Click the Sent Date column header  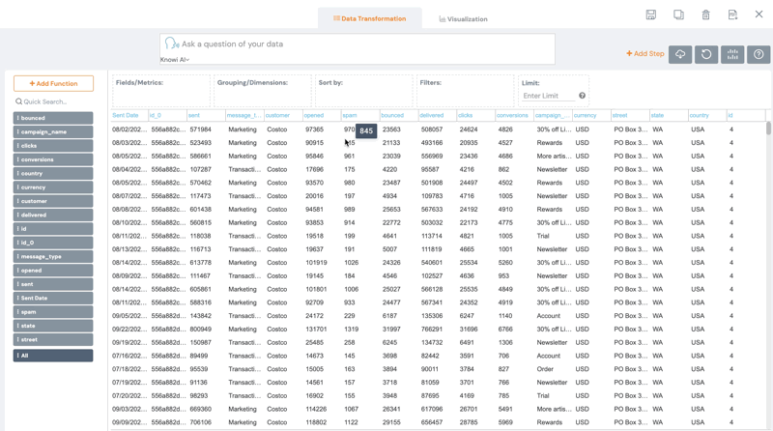pyautogui.click(x=126, y=115)
